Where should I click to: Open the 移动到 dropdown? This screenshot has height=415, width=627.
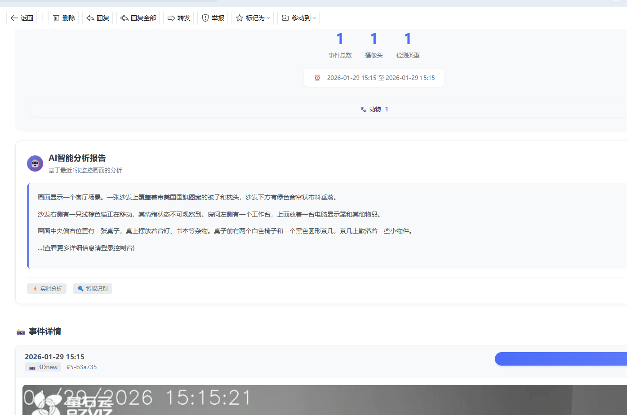(298, 18)
